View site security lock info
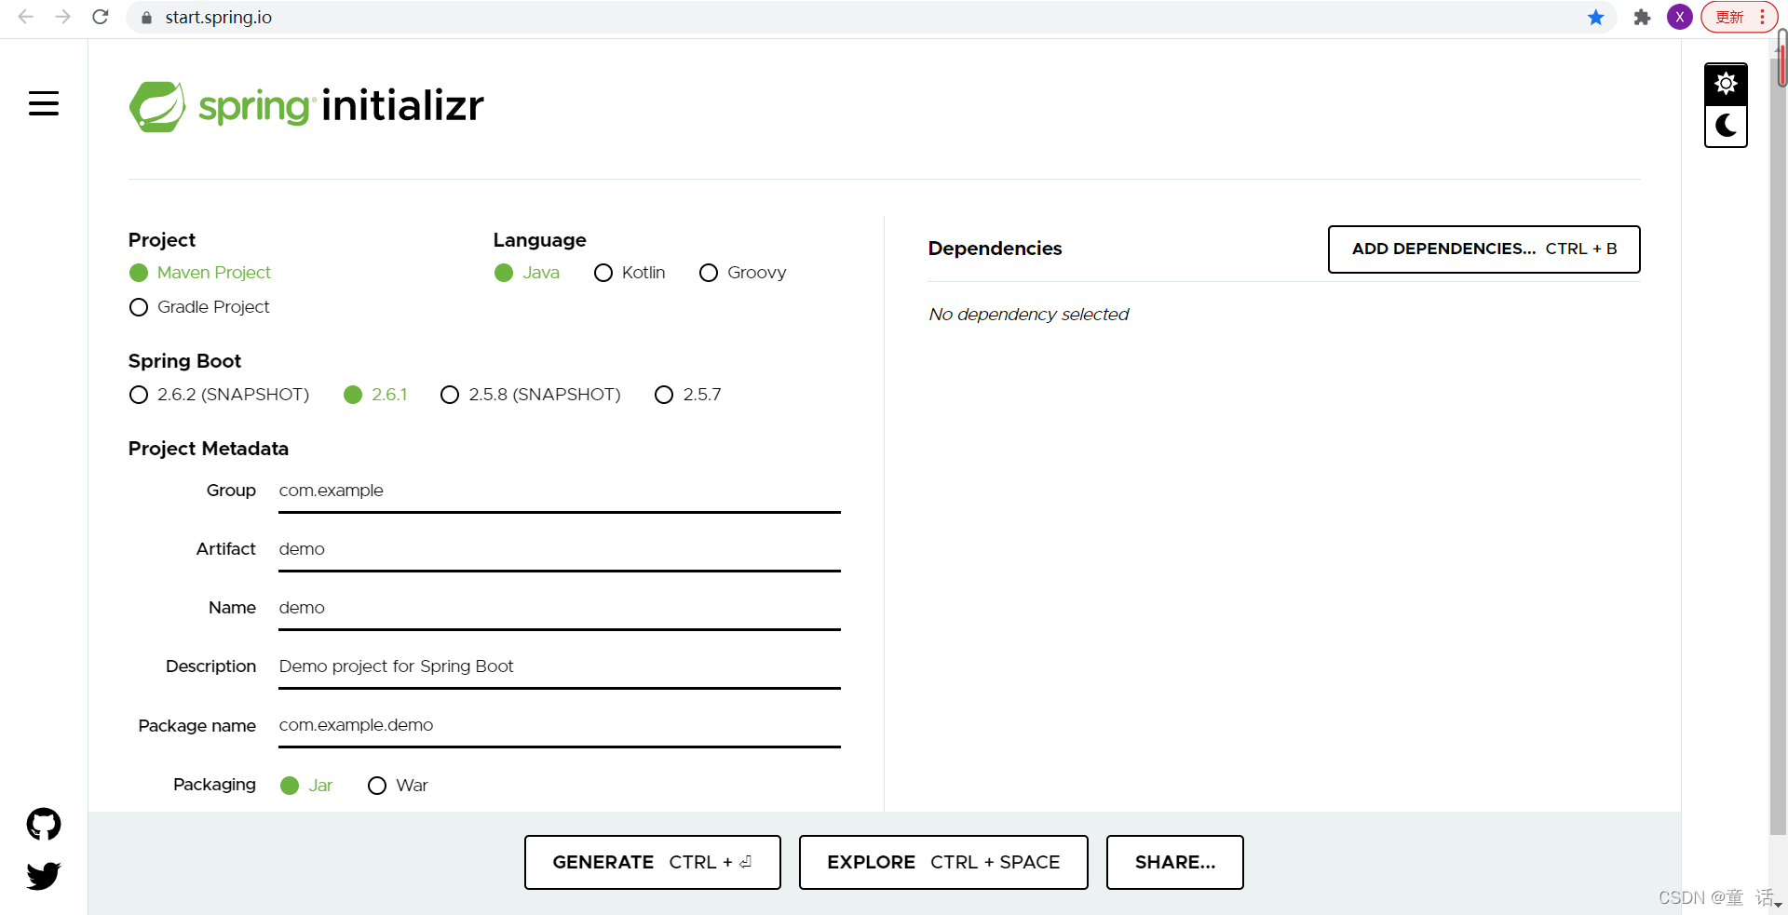 pos(146,18)
